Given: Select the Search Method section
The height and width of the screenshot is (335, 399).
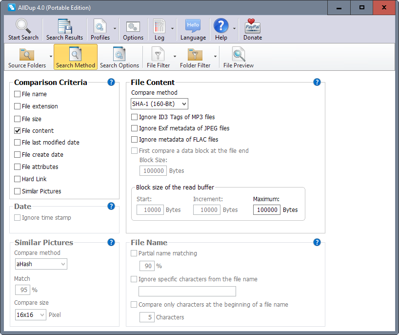Looking at the screenshot, I should [x=75, y=57].
